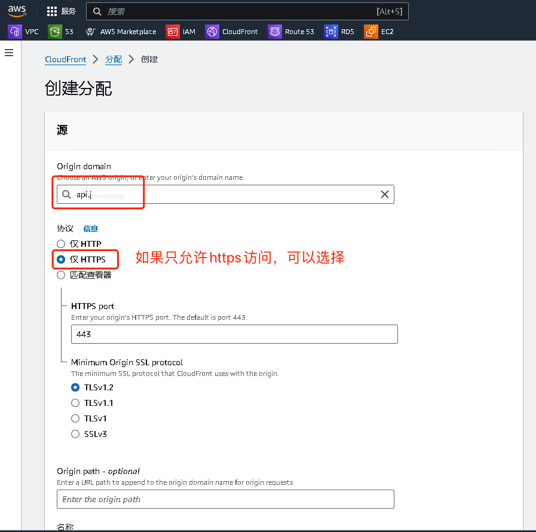This screenshot has height=532, width=536.
Task: Open the RDS shortcut icon
Action: (331, 32)
